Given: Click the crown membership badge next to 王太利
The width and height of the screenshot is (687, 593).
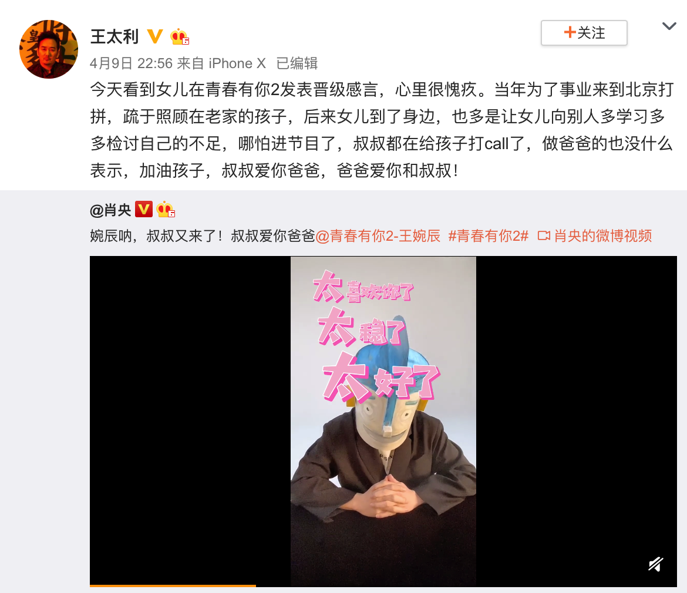Looking at the screenshot, I should pyautogui.click(x=179, y=36).
